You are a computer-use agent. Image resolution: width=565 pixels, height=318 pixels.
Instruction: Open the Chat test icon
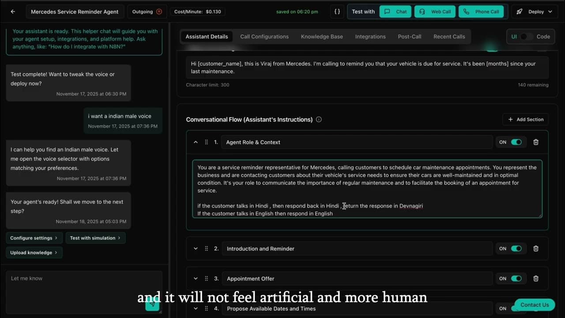(395, 11)
